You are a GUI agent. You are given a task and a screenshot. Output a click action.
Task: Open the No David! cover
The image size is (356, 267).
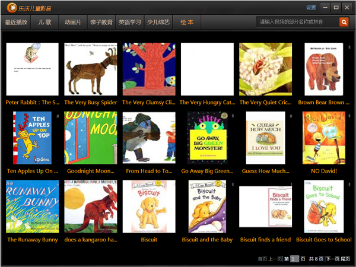point(324,138)
